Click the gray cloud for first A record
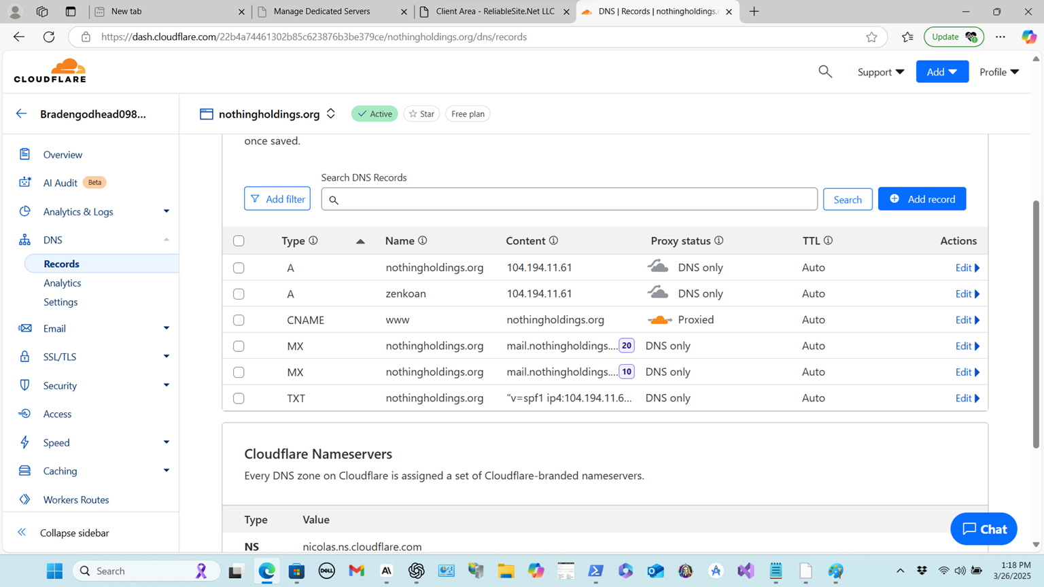This screenshot has width=1044, height=587. (658, 266)
